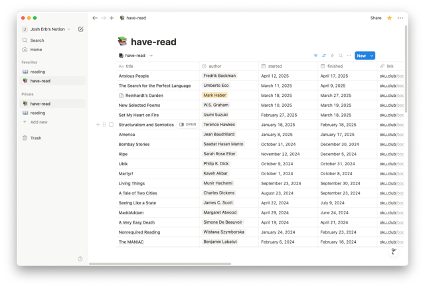This screenshot has height=288, width=425.
Task: Open the page options three-dot menu
Action: pyautogui.click(x=400, y=18)
